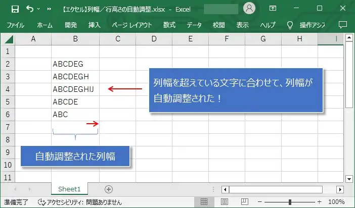Open zoom dialog via 100% label

point(336,201)
